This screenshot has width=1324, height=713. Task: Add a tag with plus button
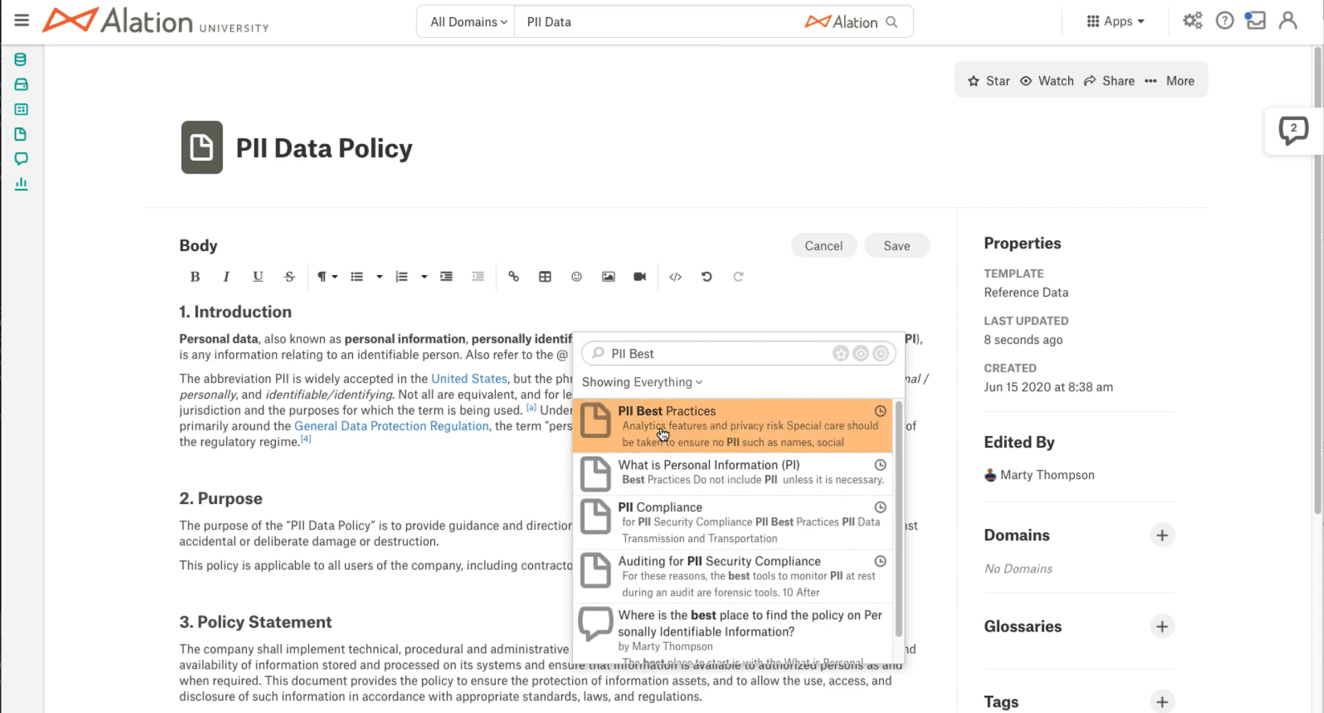click(x=1162, y=701)
